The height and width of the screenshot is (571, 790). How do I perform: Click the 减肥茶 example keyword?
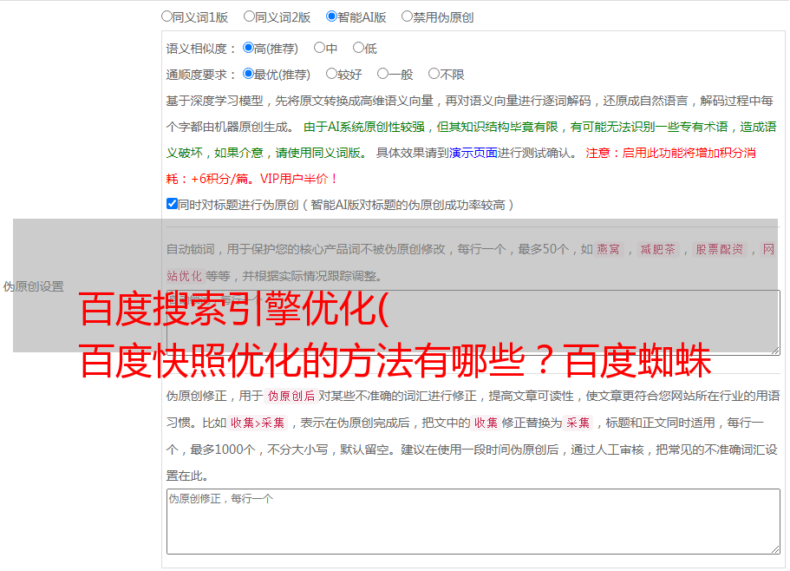pos(657,249)
